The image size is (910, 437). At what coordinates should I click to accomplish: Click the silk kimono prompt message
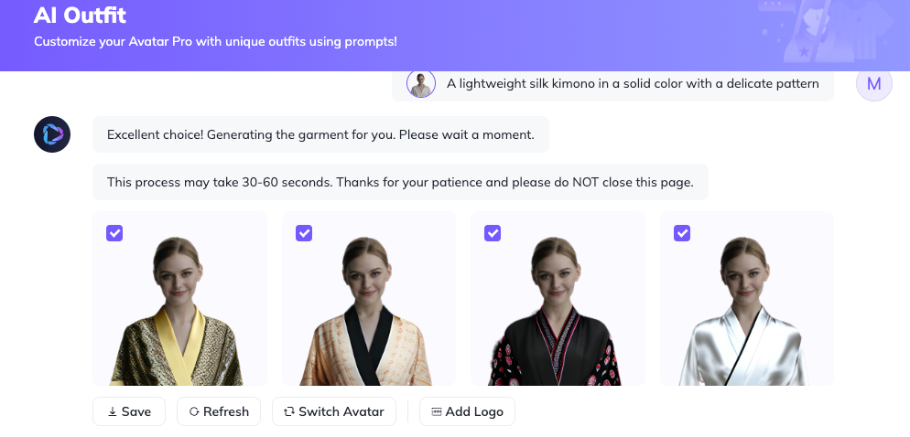click(633, 84)
